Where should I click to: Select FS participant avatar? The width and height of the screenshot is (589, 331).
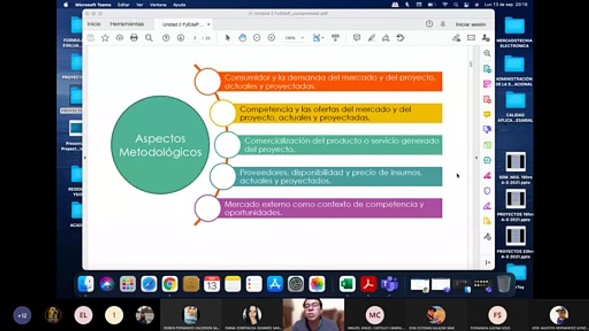pyautogui.click(x=497, y=315)
